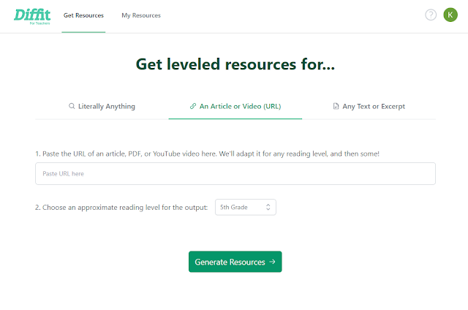This screenshot has width=468, height=310.
Task: Click the Generate Resources button
Action: click(235, 262)
